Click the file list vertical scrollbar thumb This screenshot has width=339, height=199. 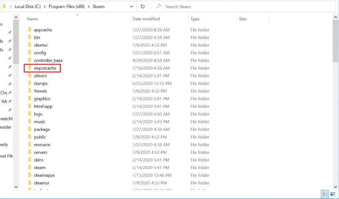click(x=335, y=41)
